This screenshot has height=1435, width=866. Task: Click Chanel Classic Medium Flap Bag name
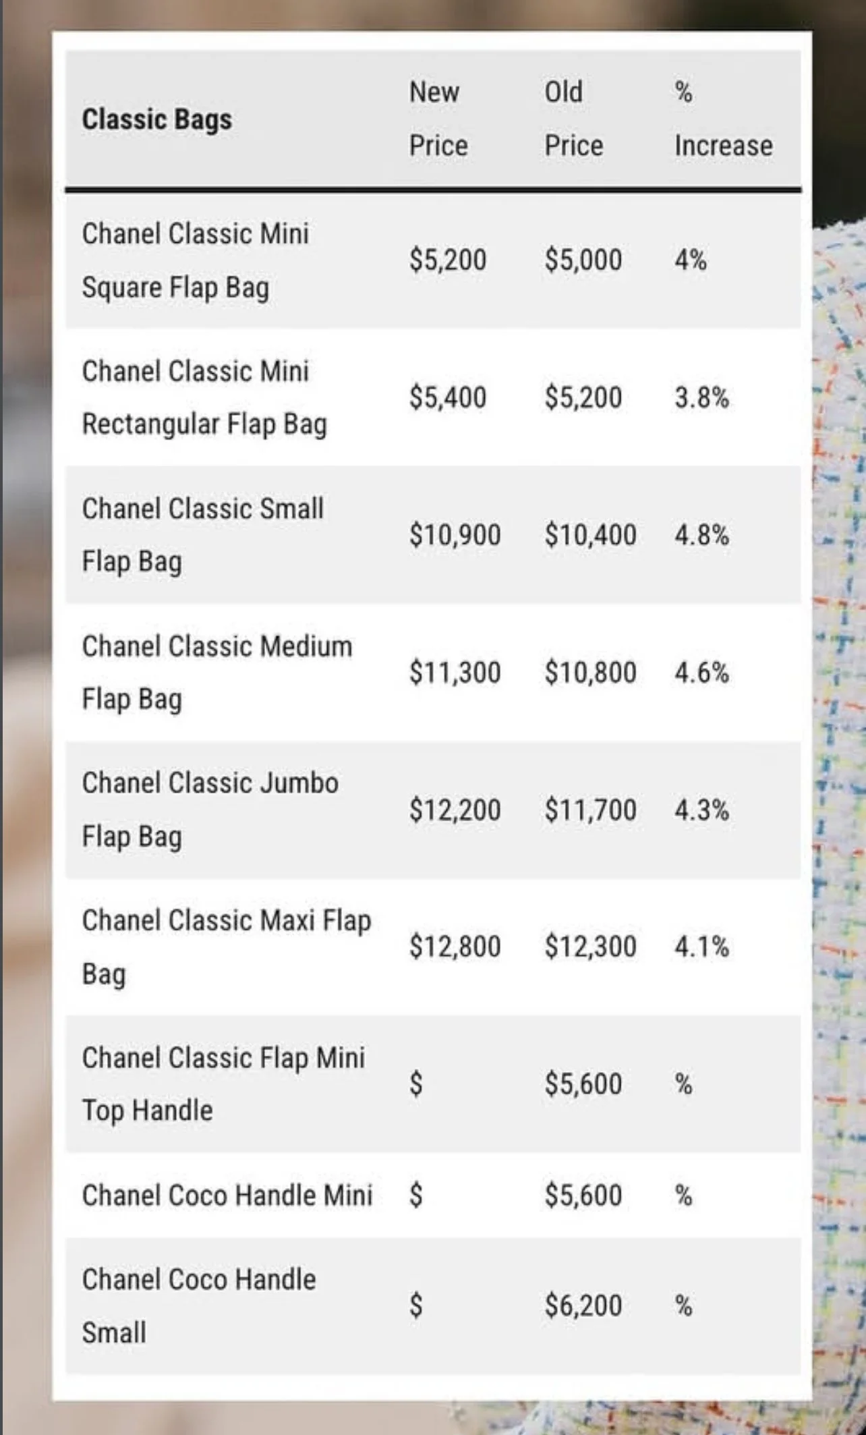pyautogui.click(x=217, y=673)
